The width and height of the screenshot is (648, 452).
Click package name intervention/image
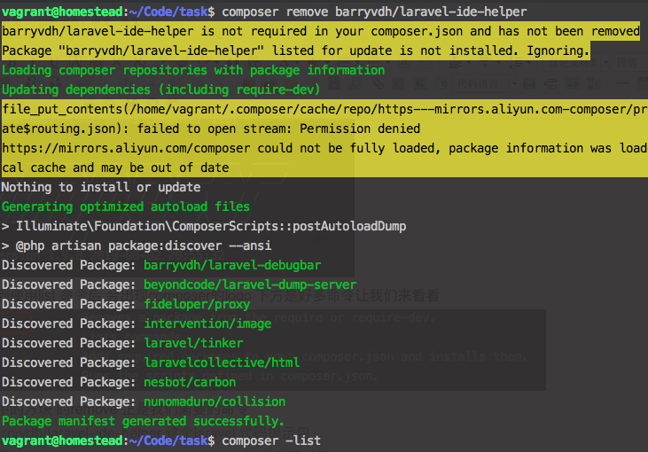point(207,323)
